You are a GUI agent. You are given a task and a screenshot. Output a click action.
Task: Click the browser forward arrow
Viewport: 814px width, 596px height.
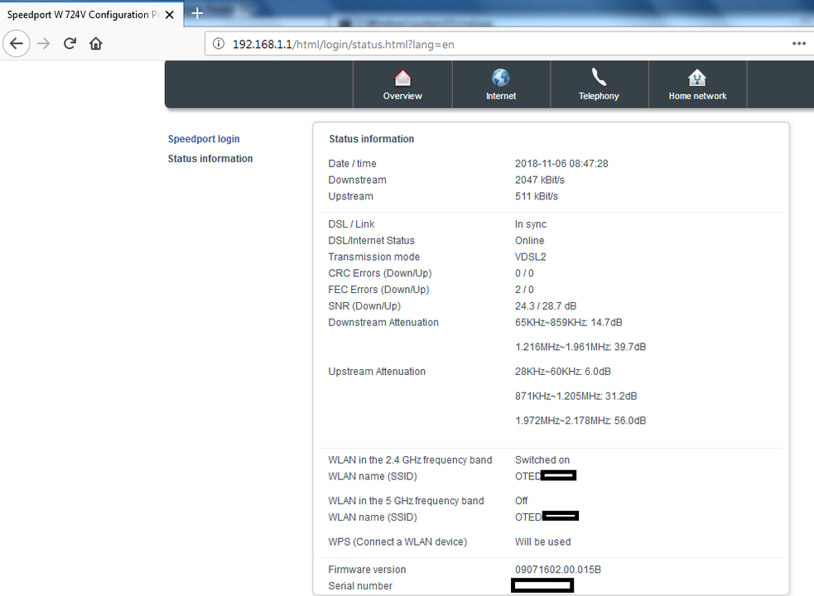[44, 44]
